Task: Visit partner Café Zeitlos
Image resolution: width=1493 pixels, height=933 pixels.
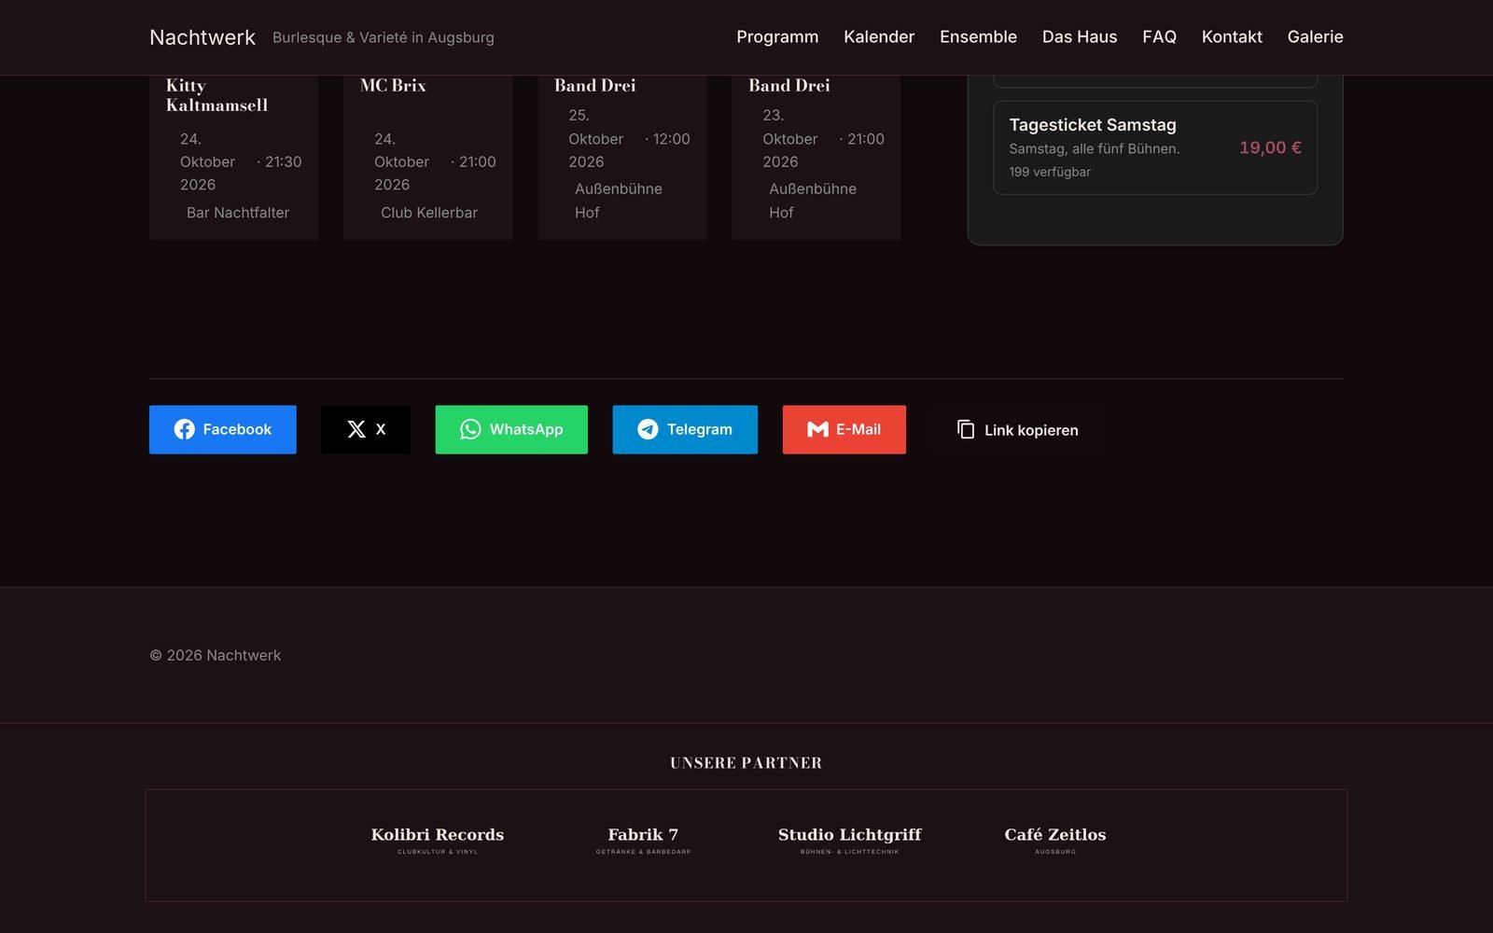Action: (x=1055, y=840)
